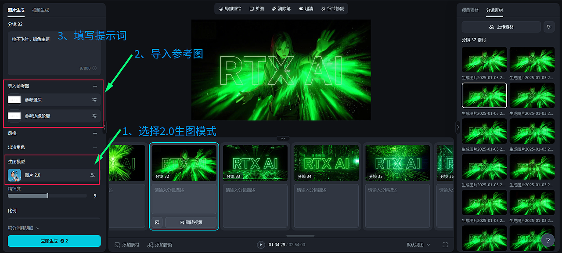This screenshot has height=253, width=562.
Task: Collapse the right panel with arrow handle
Action: coord(458,127)
